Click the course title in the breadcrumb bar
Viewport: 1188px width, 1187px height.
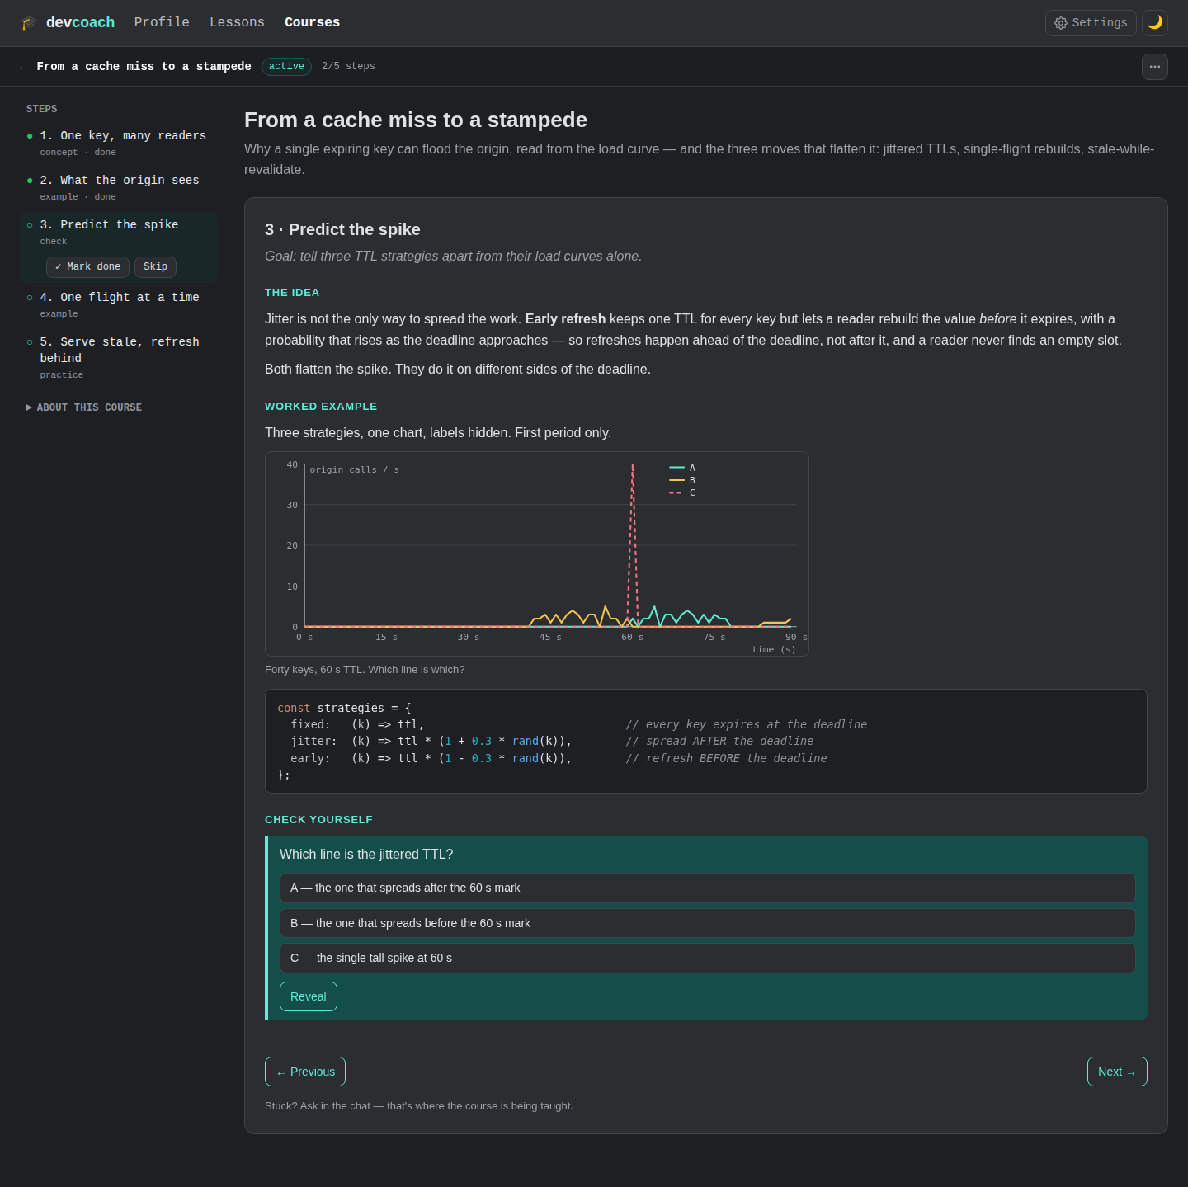point(144,67)
